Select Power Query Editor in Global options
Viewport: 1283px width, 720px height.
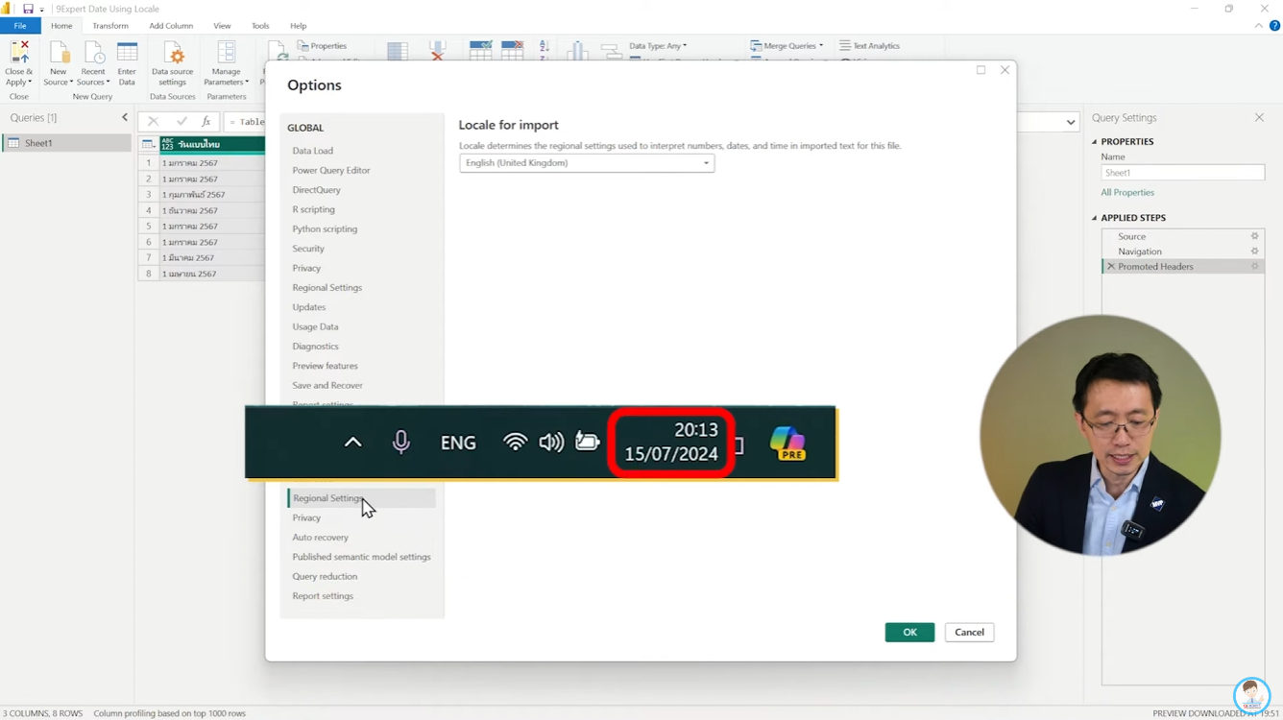[330, 170]
